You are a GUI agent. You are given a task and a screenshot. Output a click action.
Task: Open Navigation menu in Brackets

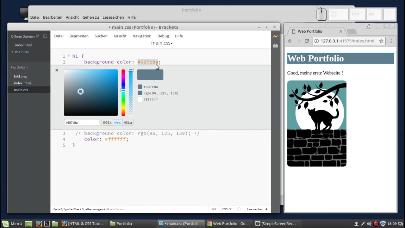pyautogui.click(x=142, y=36)
